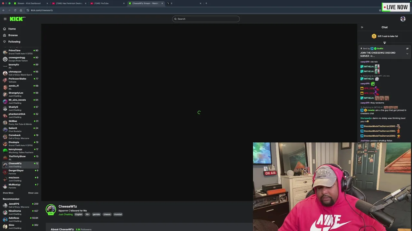Click the 18+ tag
Viewport: 412px width, 231px height.
click(x=87, y=214)
